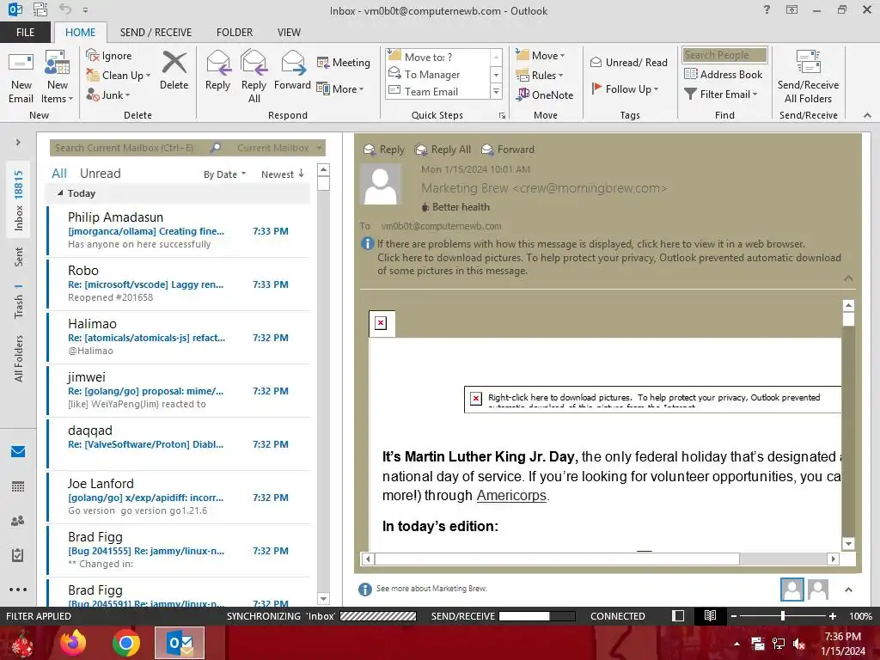Image resolution: width=880 pixels, height=660 pixels.
Task: Open Clean Up options
Action: [x=119, y=76]
